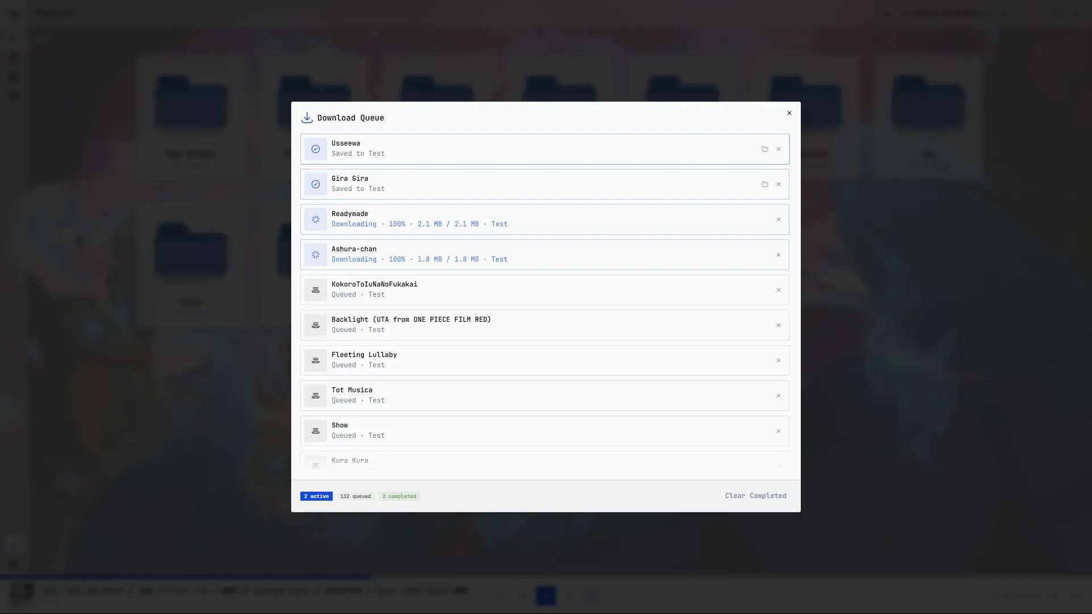Click the Readymade title text

(x=350, y=214)
